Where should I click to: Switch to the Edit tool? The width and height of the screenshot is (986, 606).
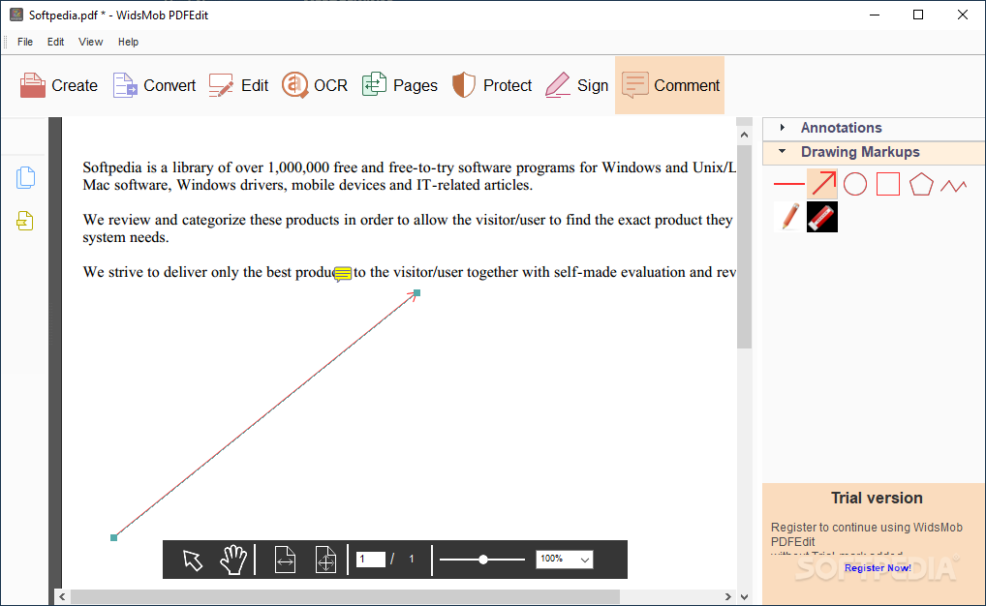point(238,85)
